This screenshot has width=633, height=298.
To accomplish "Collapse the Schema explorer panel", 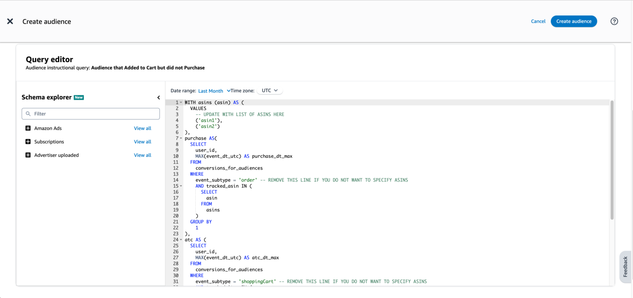I will (159, 98).
